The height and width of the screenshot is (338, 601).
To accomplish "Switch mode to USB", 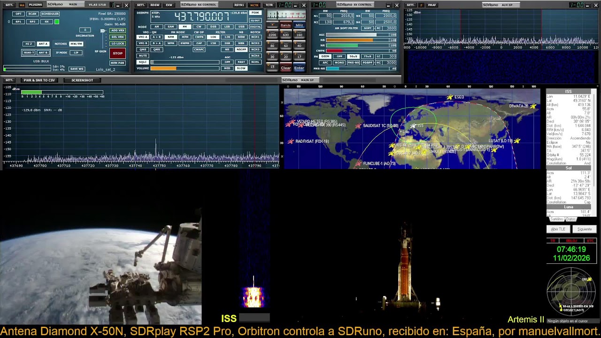I will coord(241,27).
